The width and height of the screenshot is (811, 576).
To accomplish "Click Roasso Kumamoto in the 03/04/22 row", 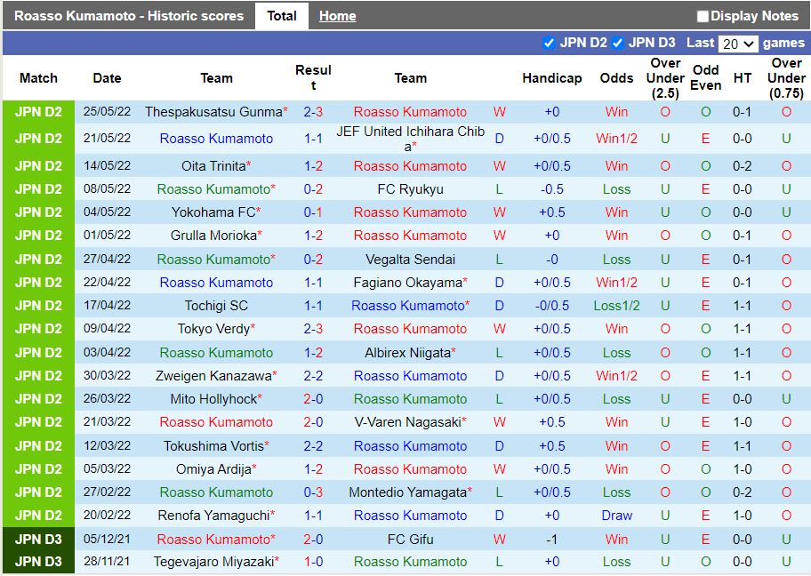I will tap(216, 353).
